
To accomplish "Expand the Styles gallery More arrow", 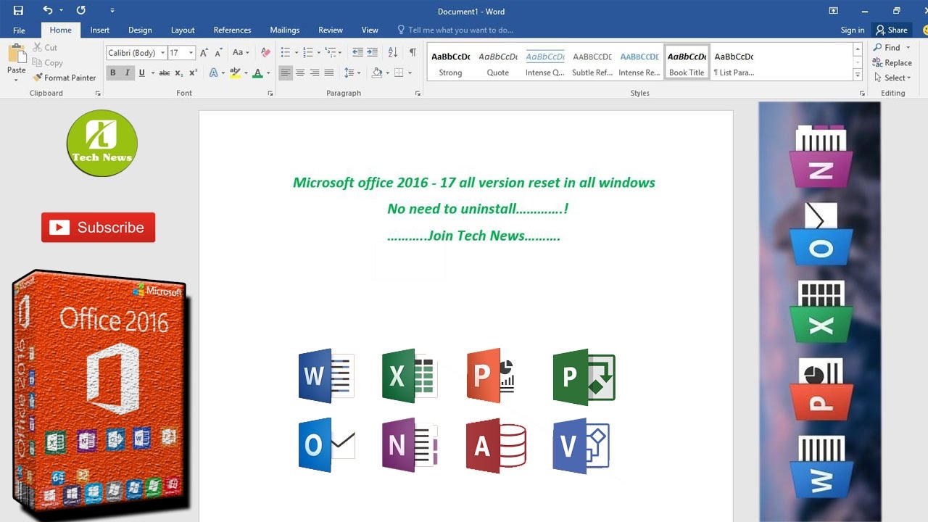I will tap(858, 75).
